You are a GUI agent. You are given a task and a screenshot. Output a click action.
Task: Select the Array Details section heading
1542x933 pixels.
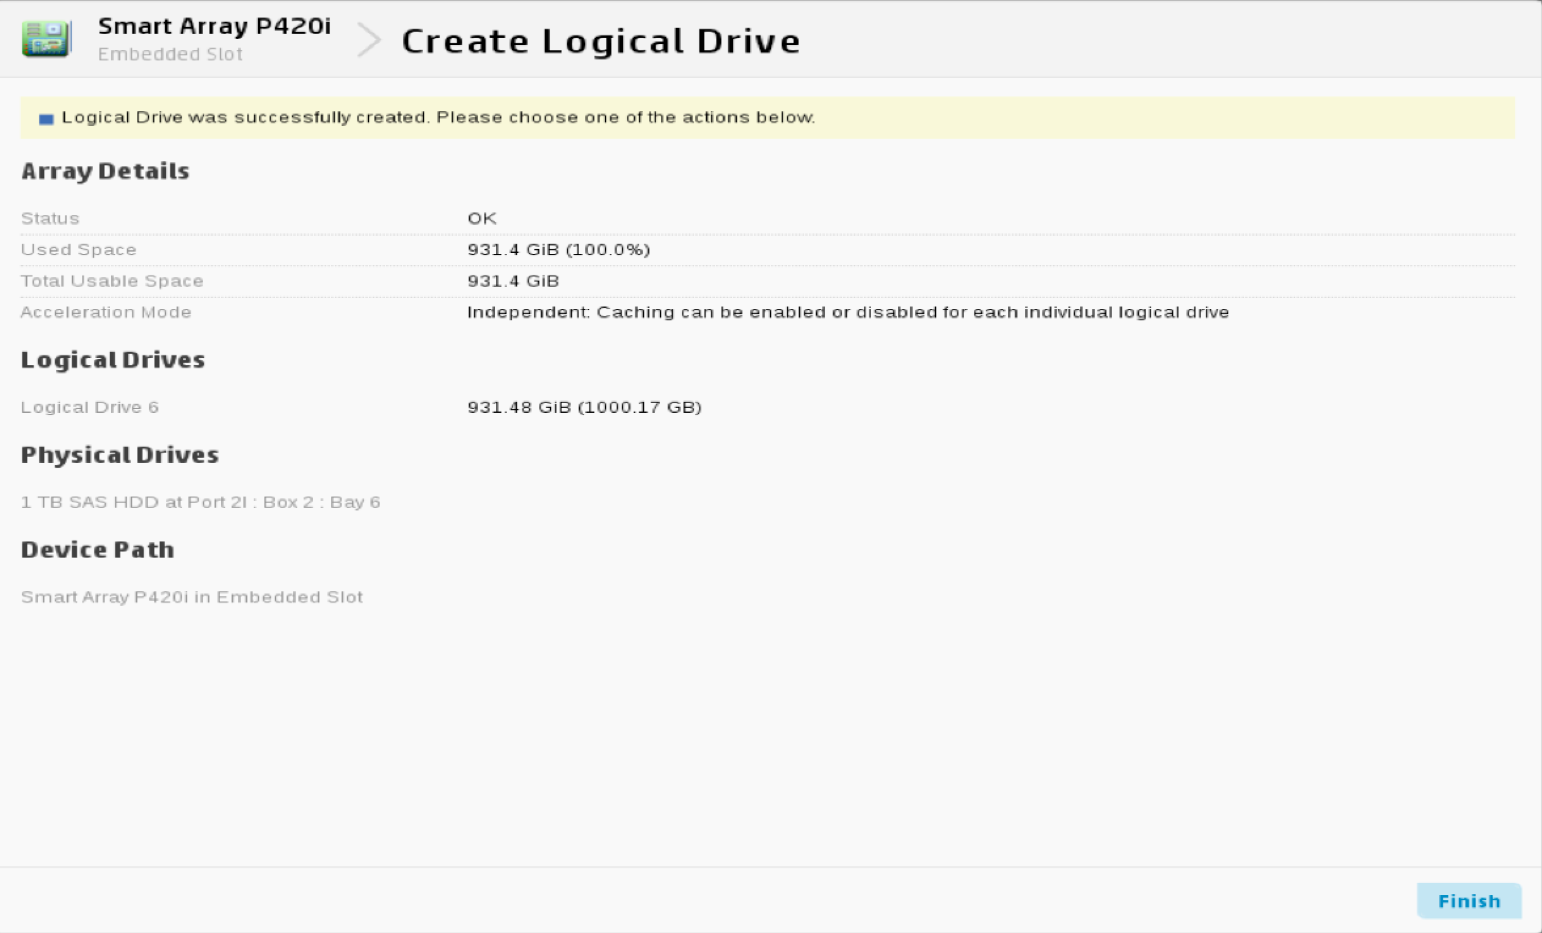(x=105, y=171)
